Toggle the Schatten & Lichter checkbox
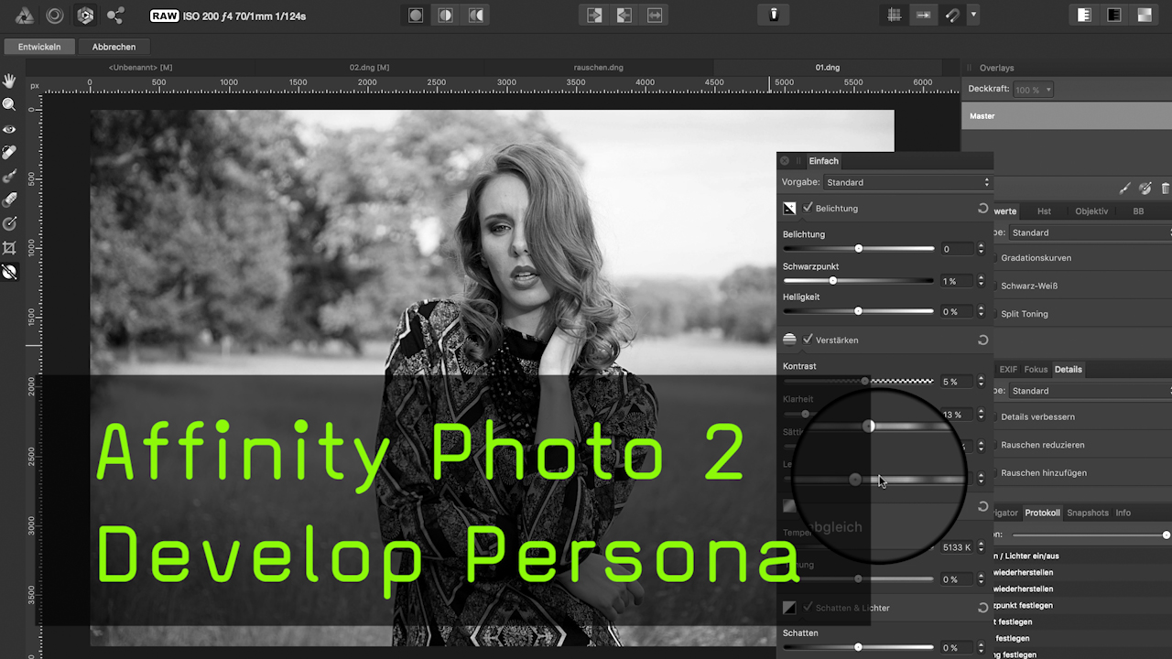Screen dimensions: 1172x659 pyautogui.click(x=808, y=608)
